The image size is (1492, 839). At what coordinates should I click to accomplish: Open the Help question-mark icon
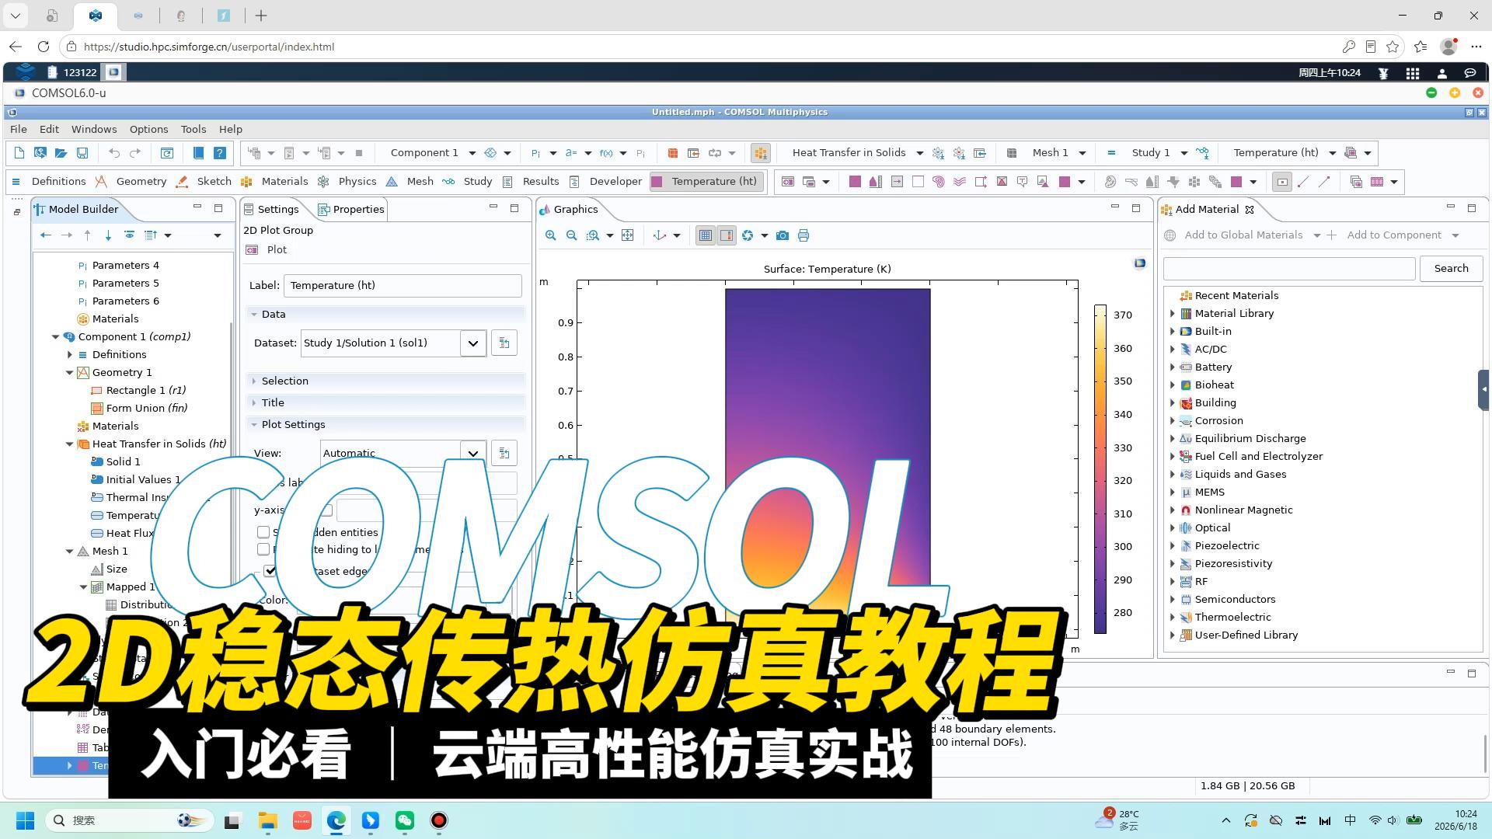(x=220, y=153)
